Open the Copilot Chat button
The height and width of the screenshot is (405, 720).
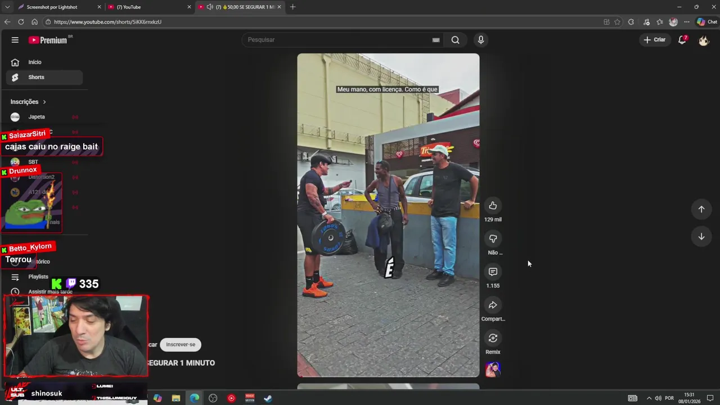click(x=706, y=22)
